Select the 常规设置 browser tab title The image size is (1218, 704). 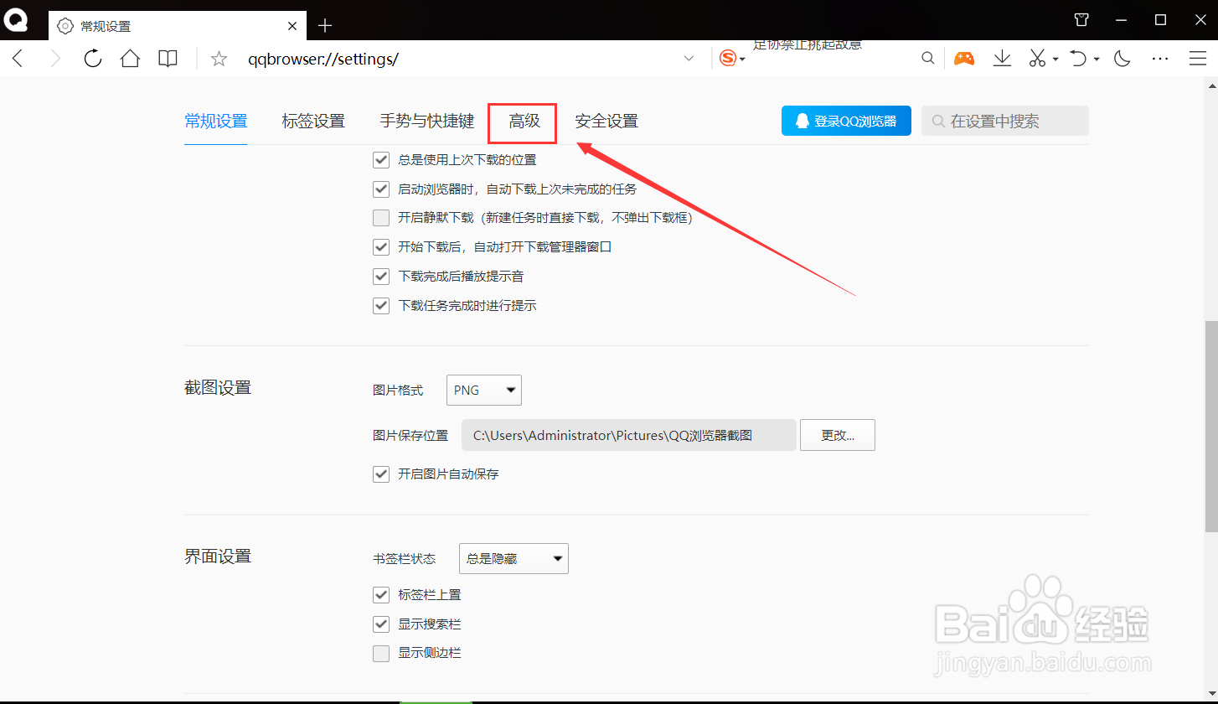click(106, 27)
